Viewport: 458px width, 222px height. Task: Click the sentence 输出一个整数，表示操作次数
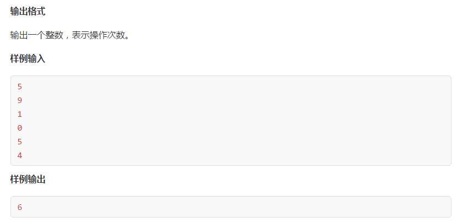coord(70,36)
